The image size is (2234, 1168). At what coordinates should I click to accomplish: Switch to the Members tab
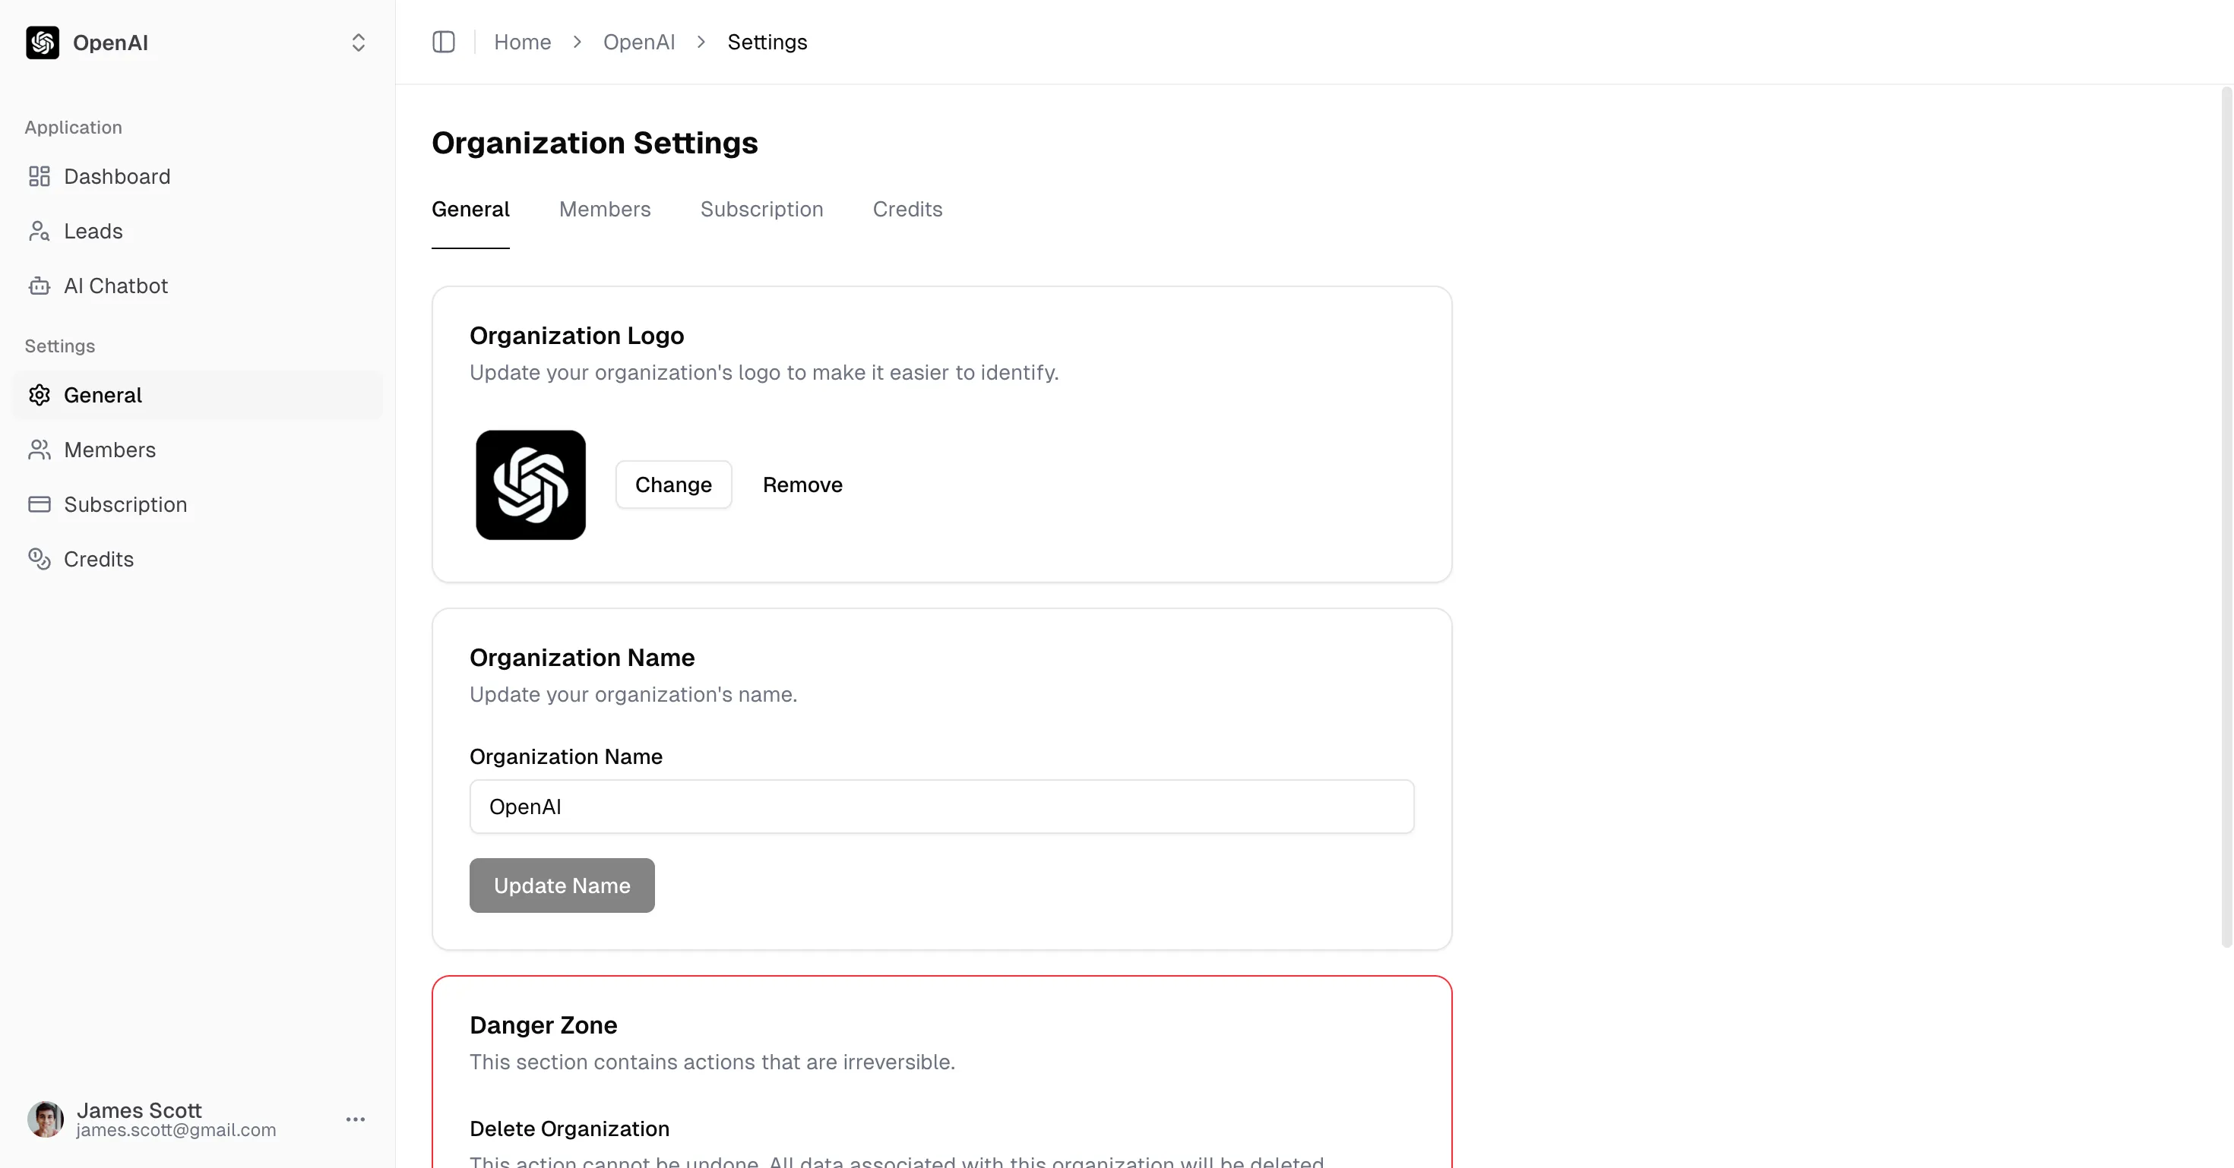[604, 210]
